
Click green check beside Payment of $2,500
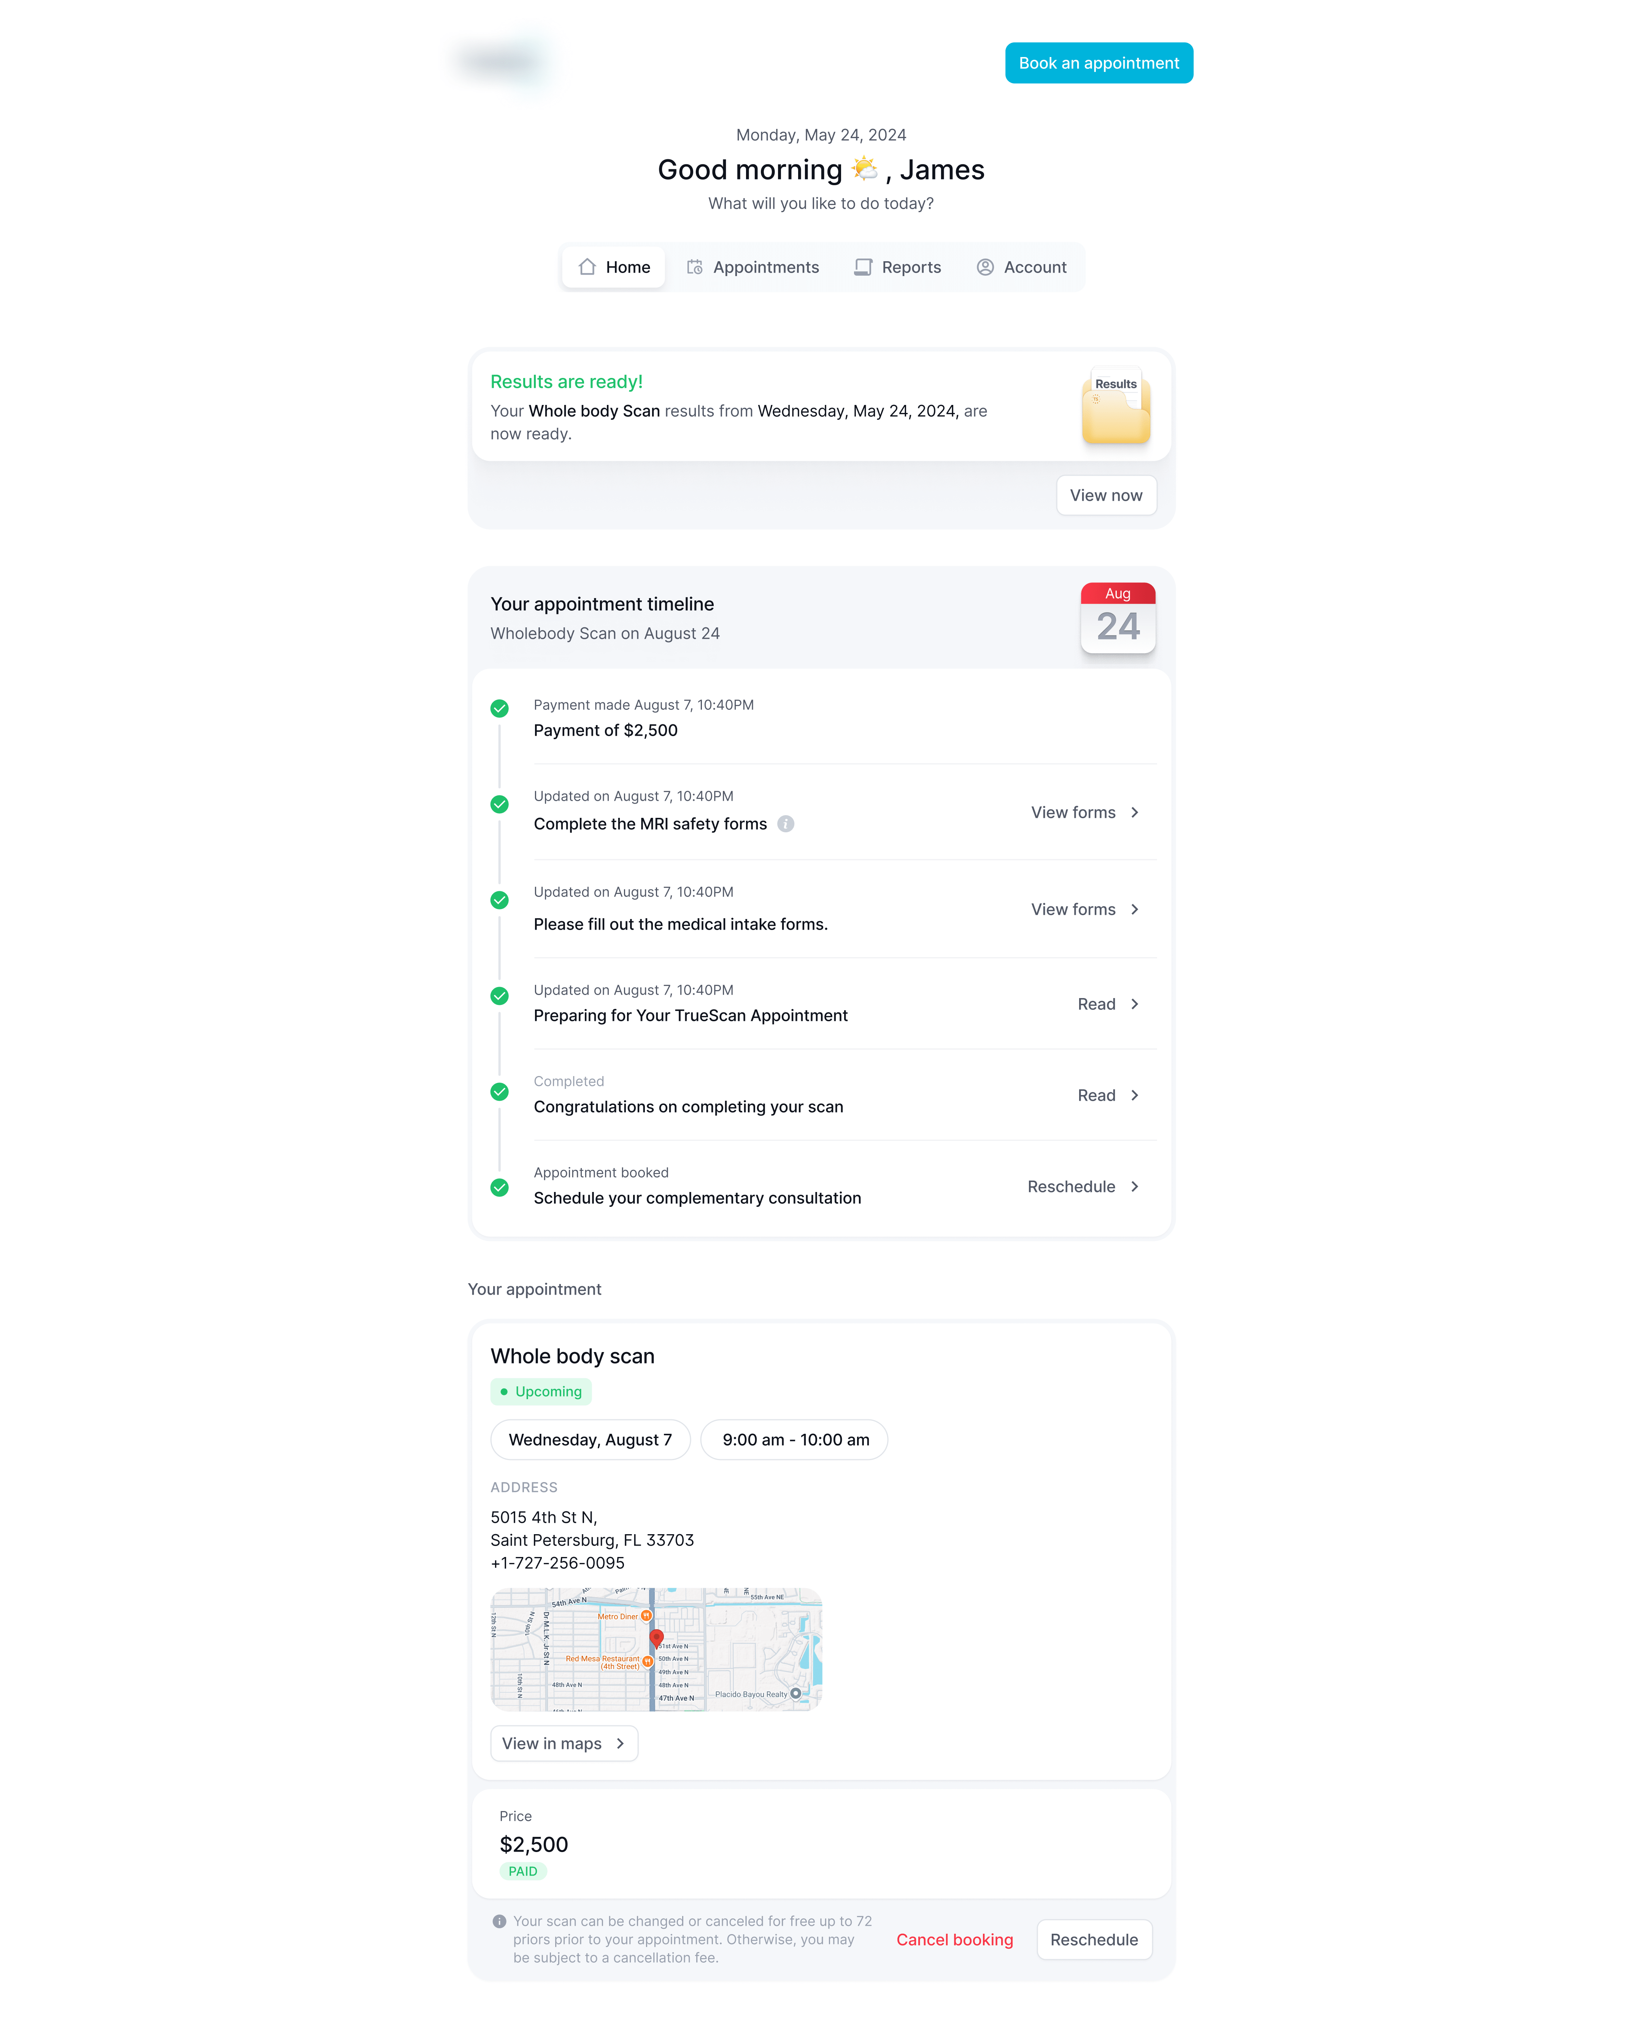click(x=499, y=708)
